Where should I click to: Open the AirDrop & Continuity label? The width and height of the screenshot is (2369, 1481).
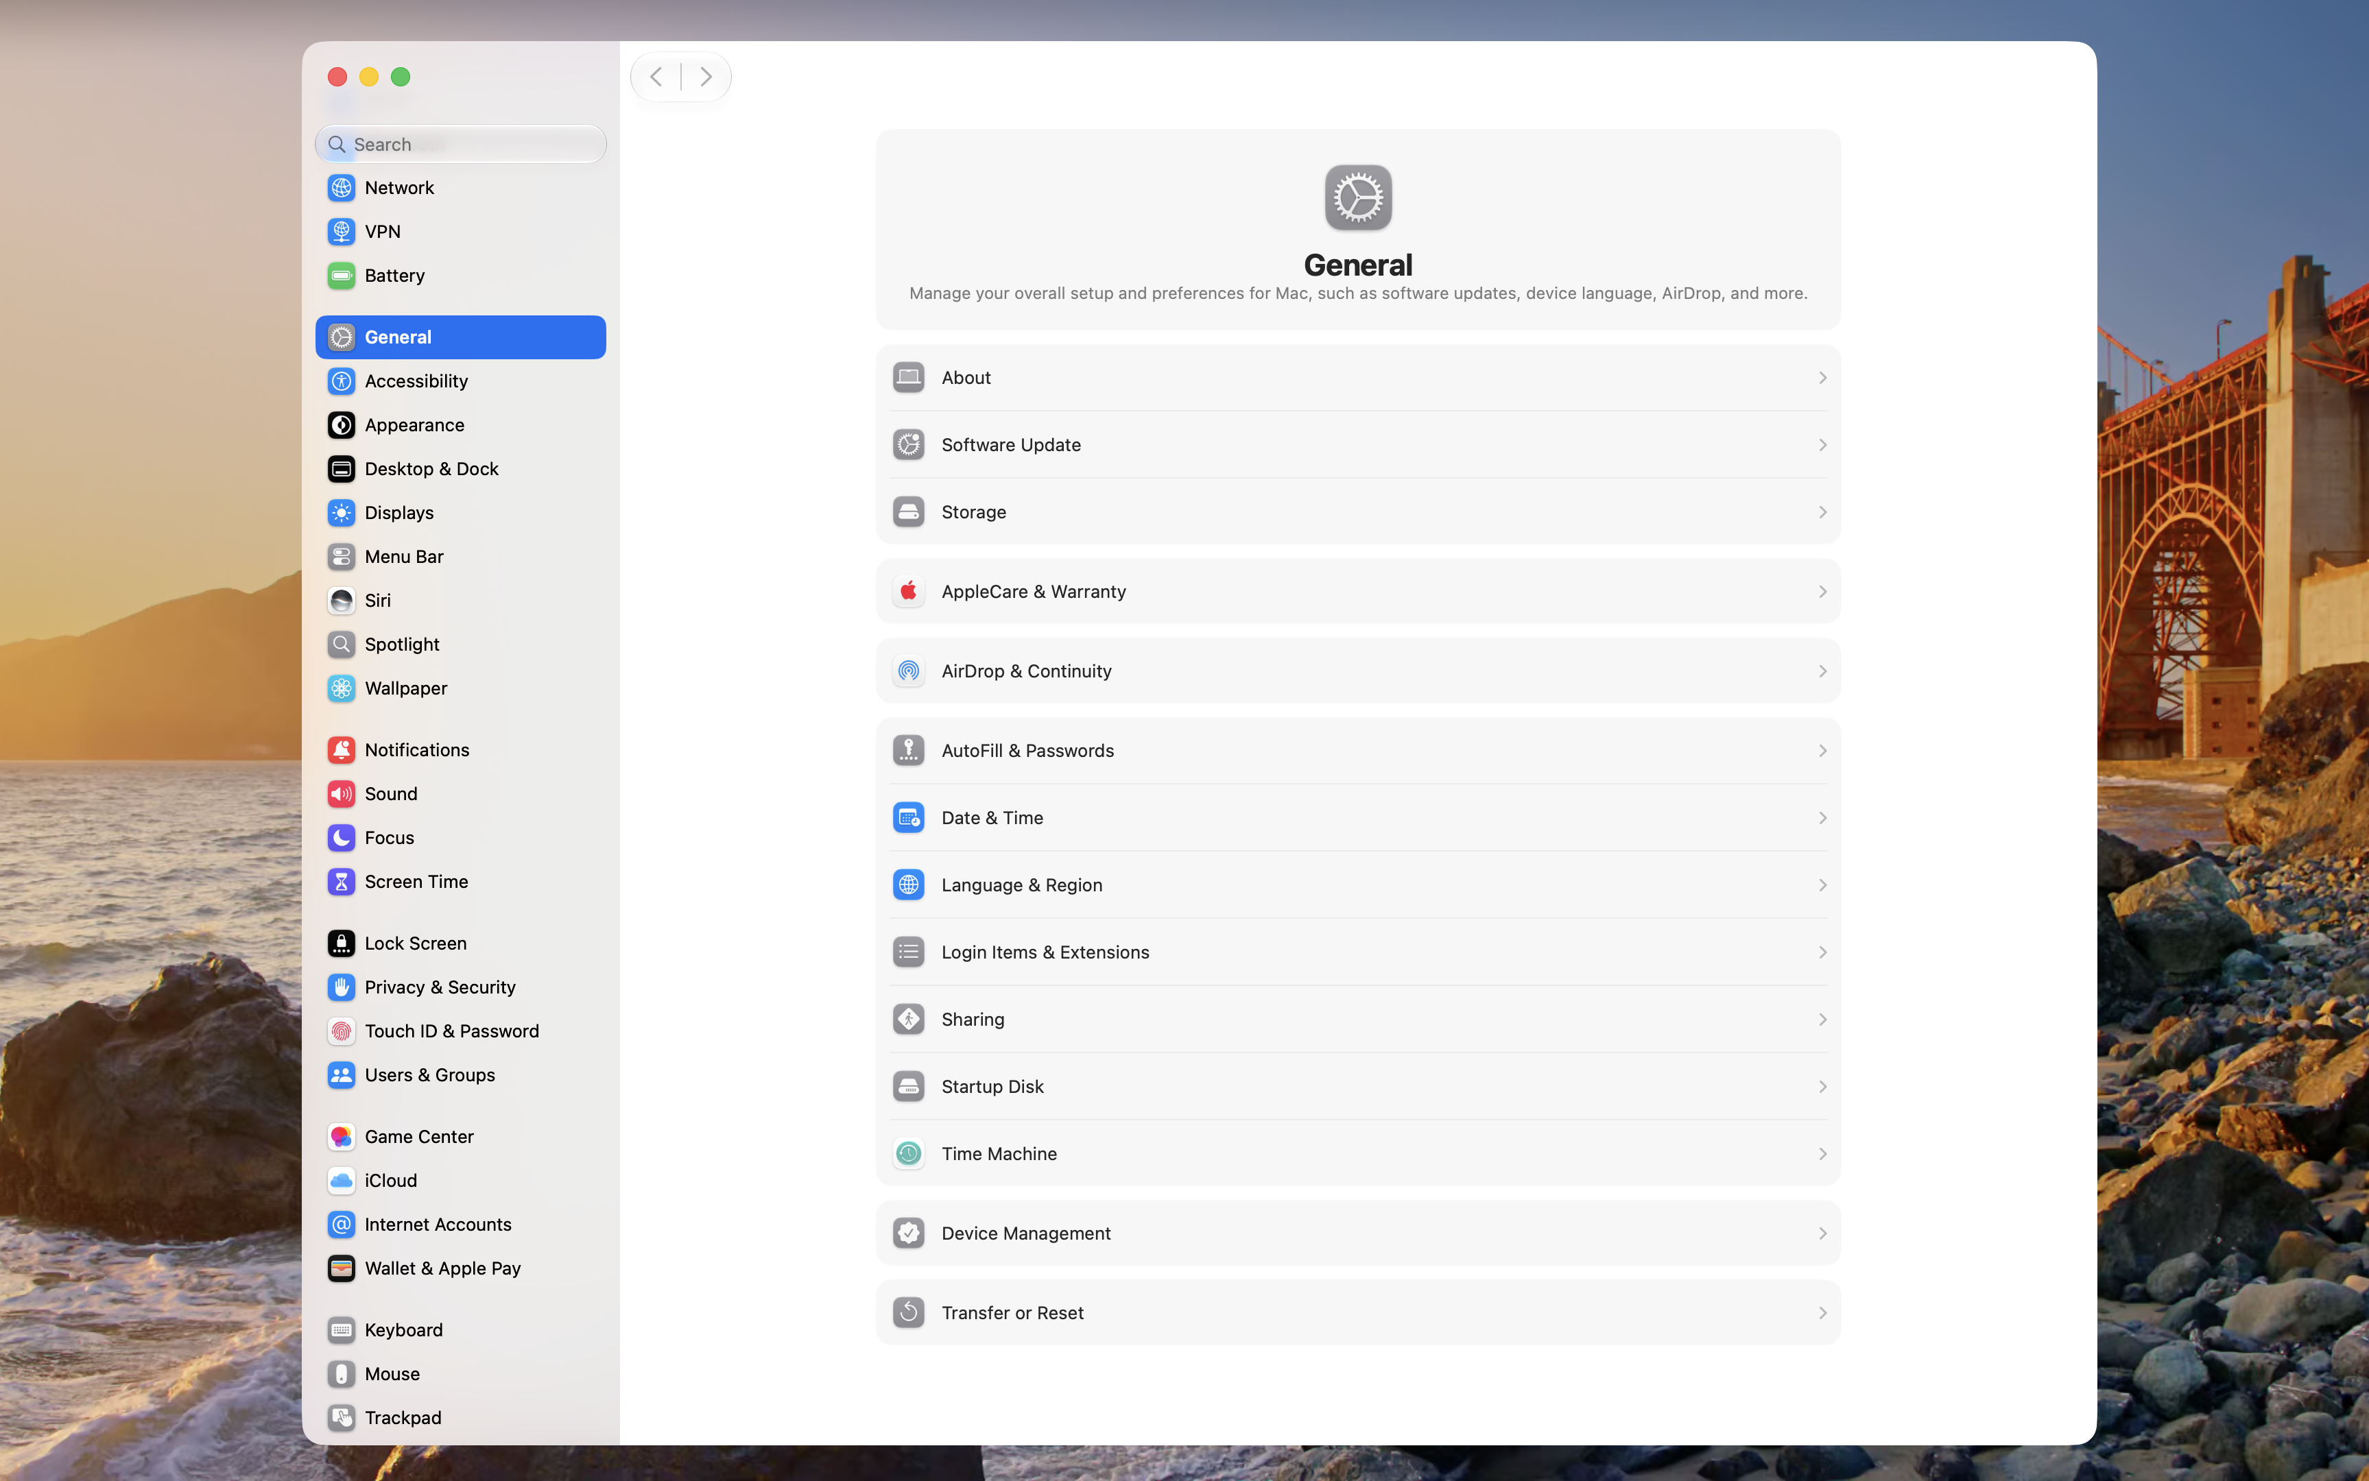pyautogui.click(x=1026, y=671)
